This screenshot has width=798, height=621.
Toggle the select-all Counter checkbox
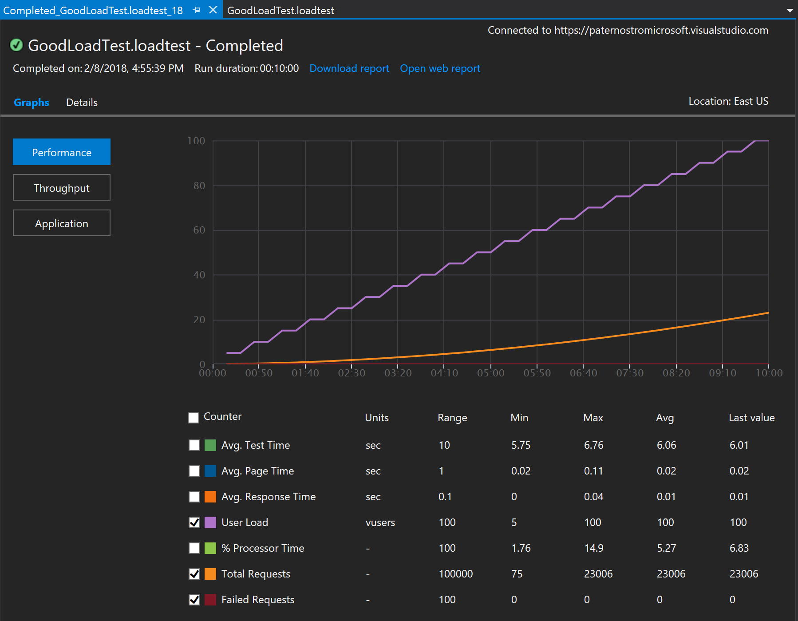pyautogui.click(x=194, y=417)
